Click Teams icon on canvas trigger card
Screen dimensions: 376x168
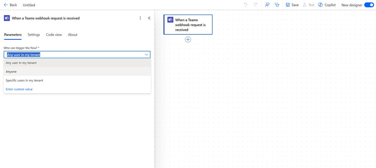click(x=171, y=20)
